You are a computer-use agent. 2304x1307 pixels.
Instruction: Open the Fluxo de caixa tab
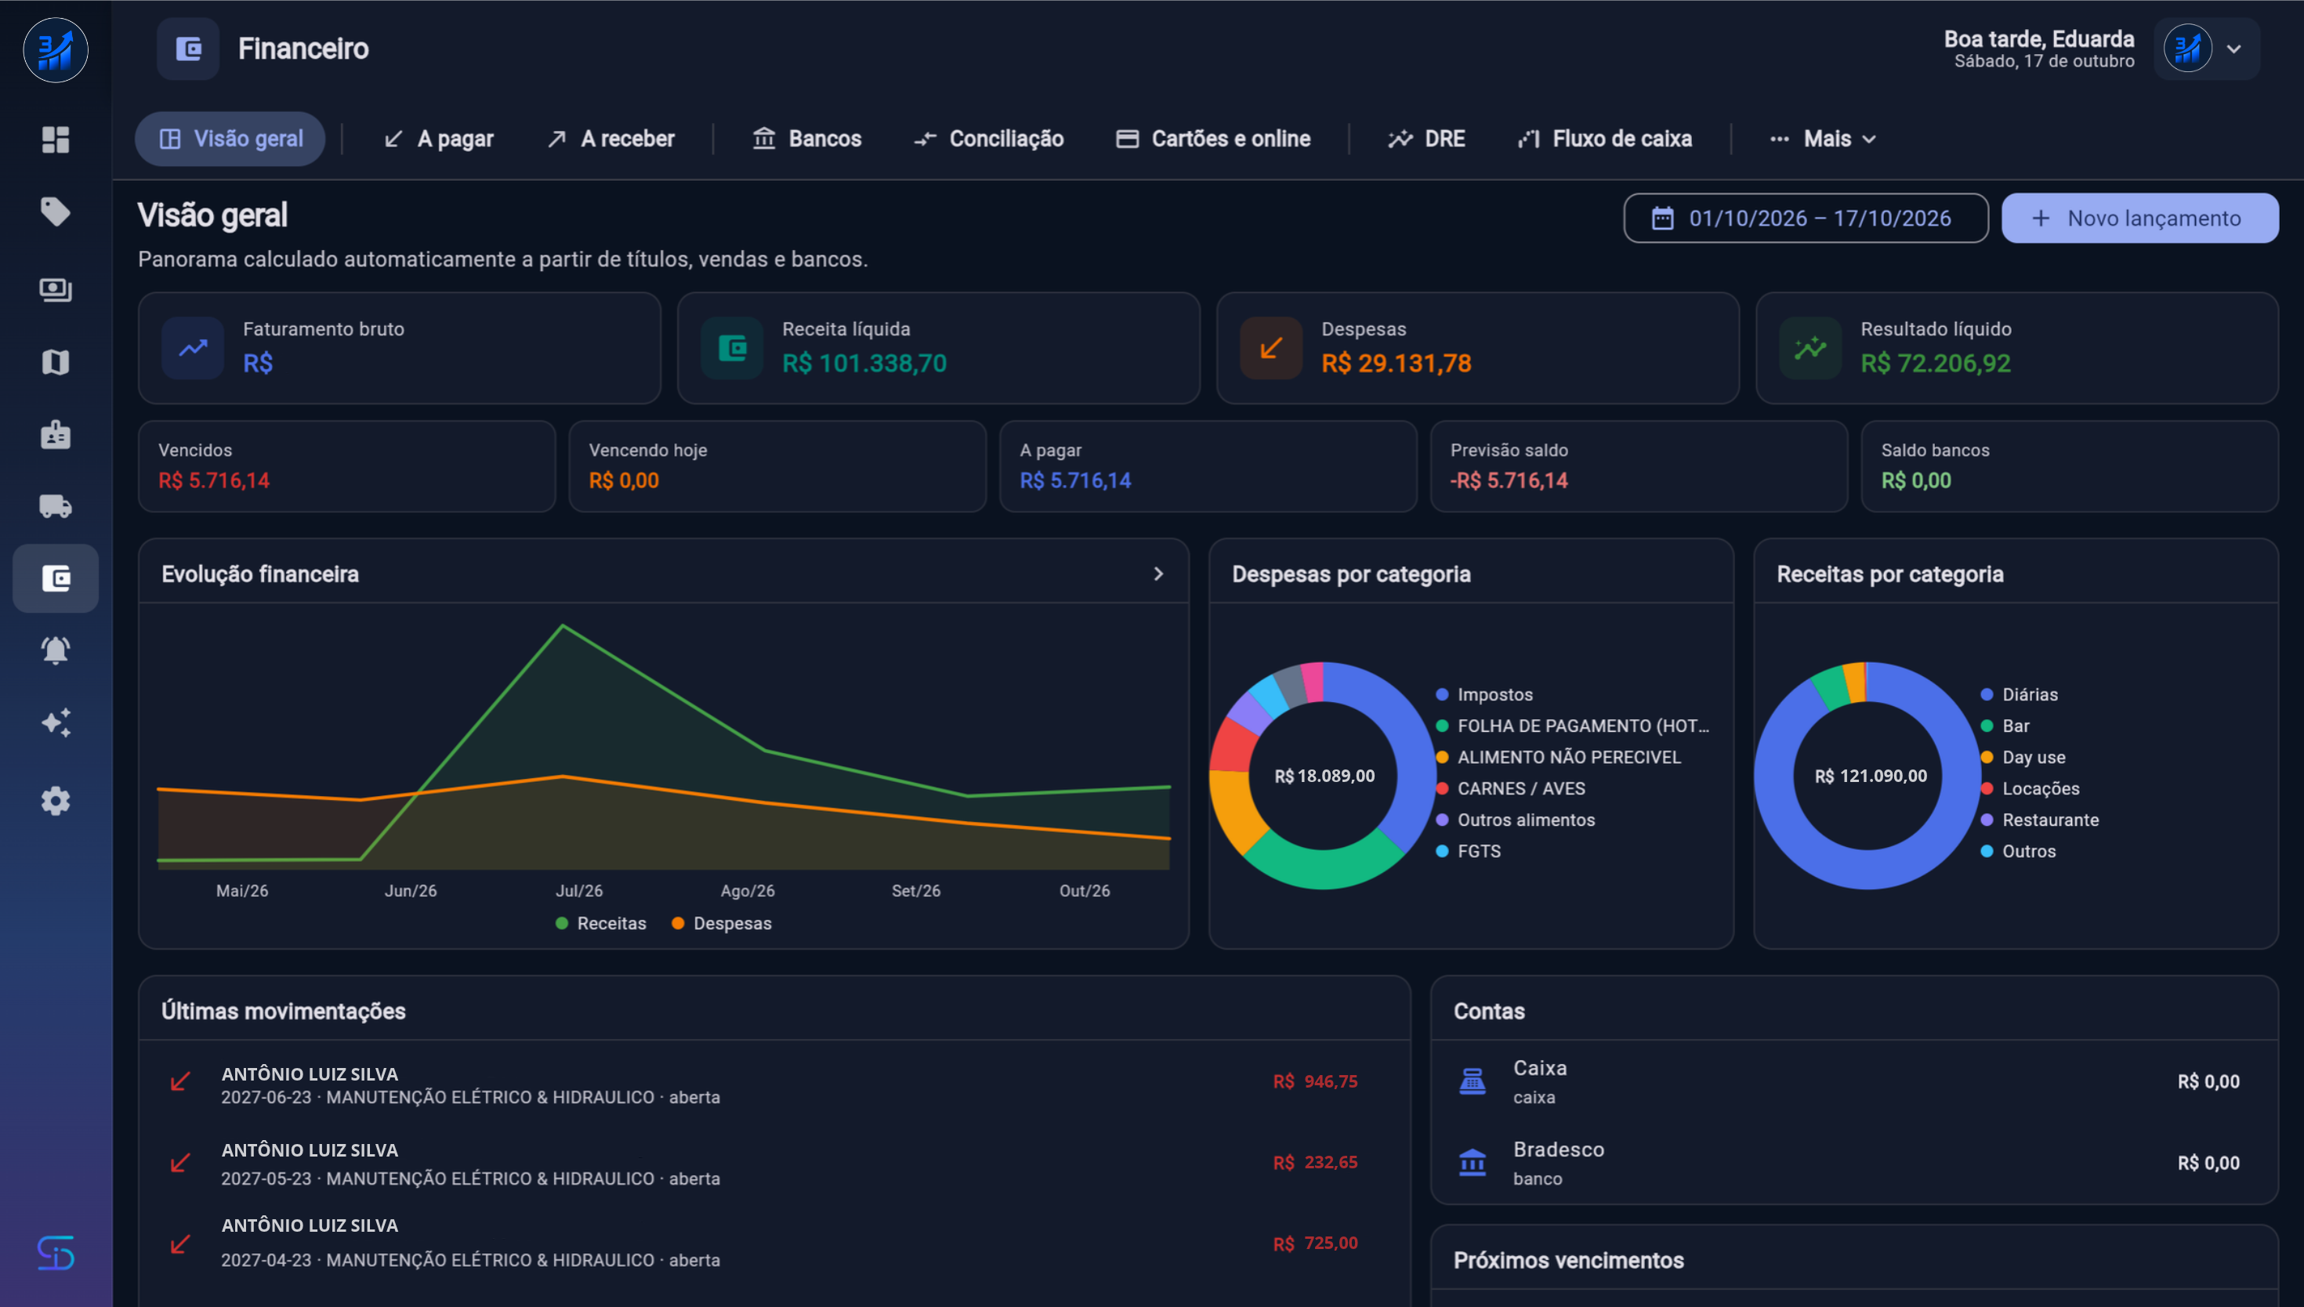[1604, 138]
